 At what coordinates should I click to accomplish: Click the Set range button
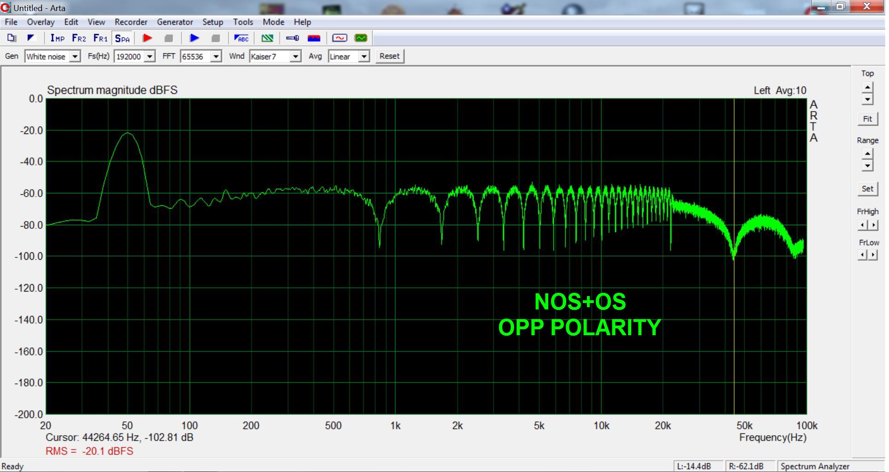(x=867, y=188)
